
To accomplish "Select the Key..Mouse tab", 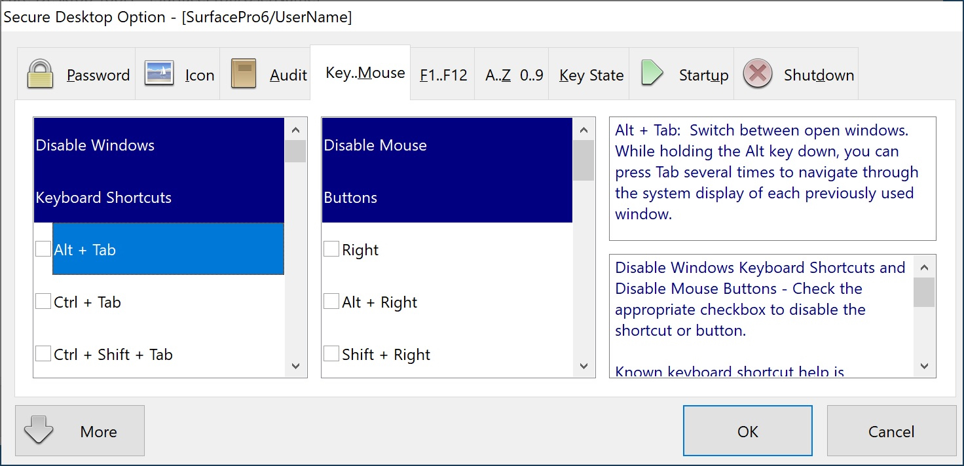I will [364, 73].
